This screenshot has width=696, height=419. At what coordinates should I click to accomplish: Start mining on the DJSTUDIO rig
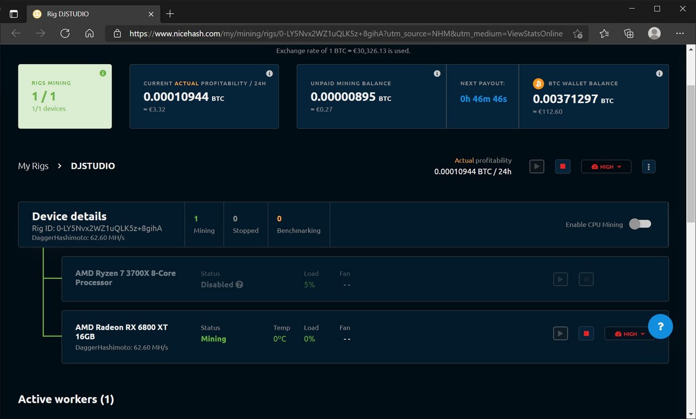[x=537, y=166]
